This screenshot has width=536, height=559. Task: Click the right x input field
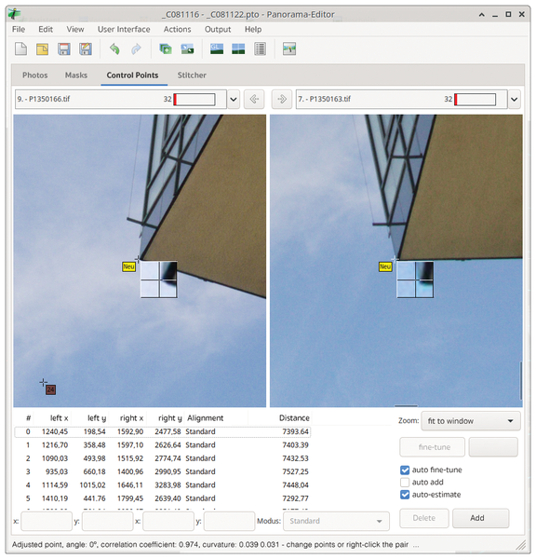click(168, 521)
